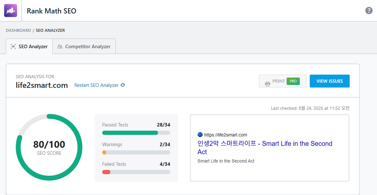
Task: Switch to the Competitor Analyzer tab
Action: click(x=84, y=46)
